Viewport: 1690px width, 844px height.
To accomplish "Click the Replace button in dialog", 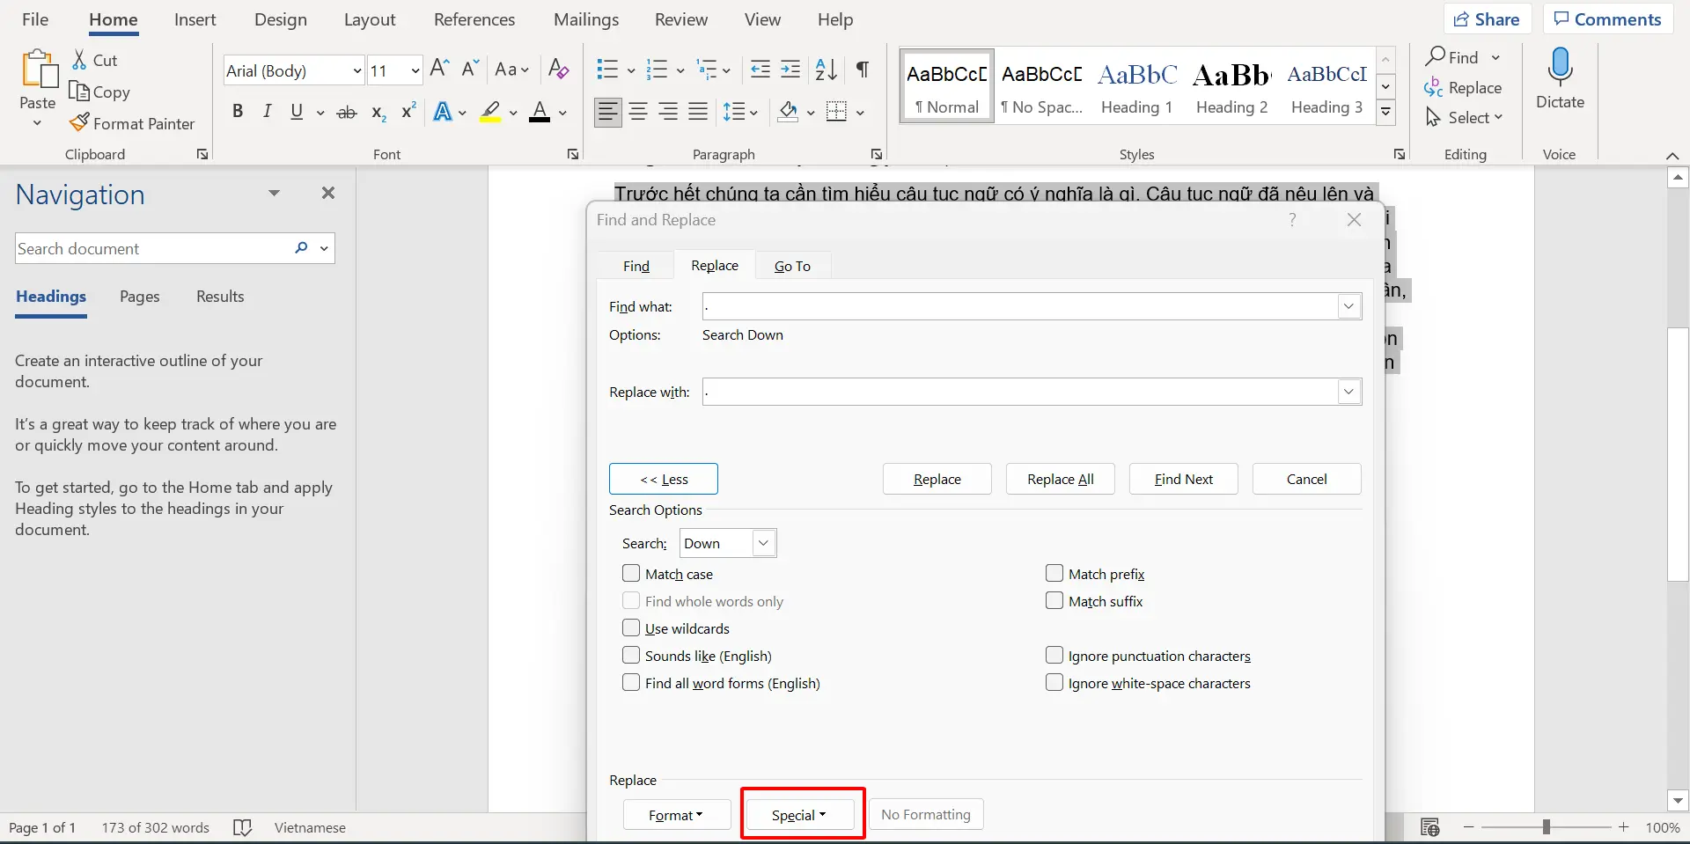I will click(x=937, y=479).
